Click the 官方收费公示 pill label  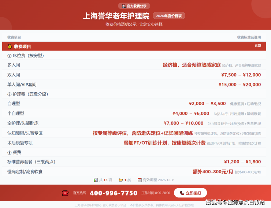point(134,6)
